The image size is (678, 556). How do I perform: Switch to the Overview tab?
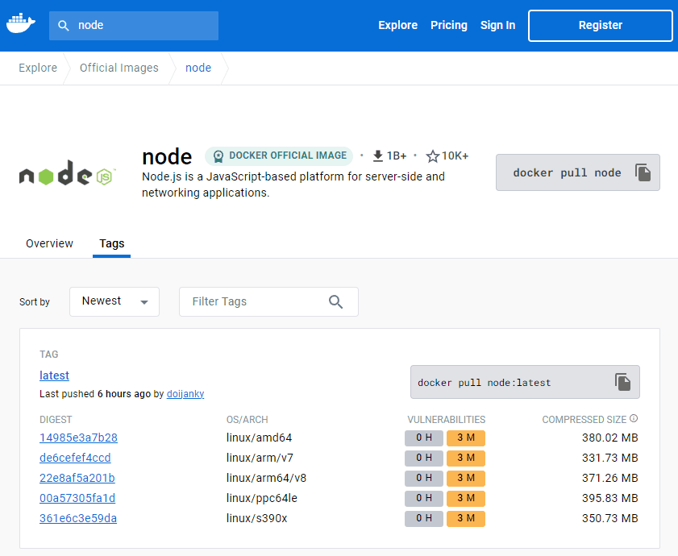[49, 243]
